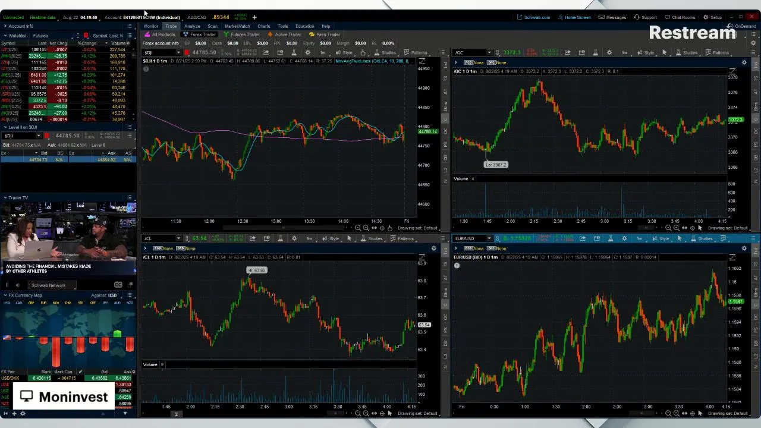Change the 1m timeframe on /CL chart
The image size is (761, 428).
click(309, 238)
